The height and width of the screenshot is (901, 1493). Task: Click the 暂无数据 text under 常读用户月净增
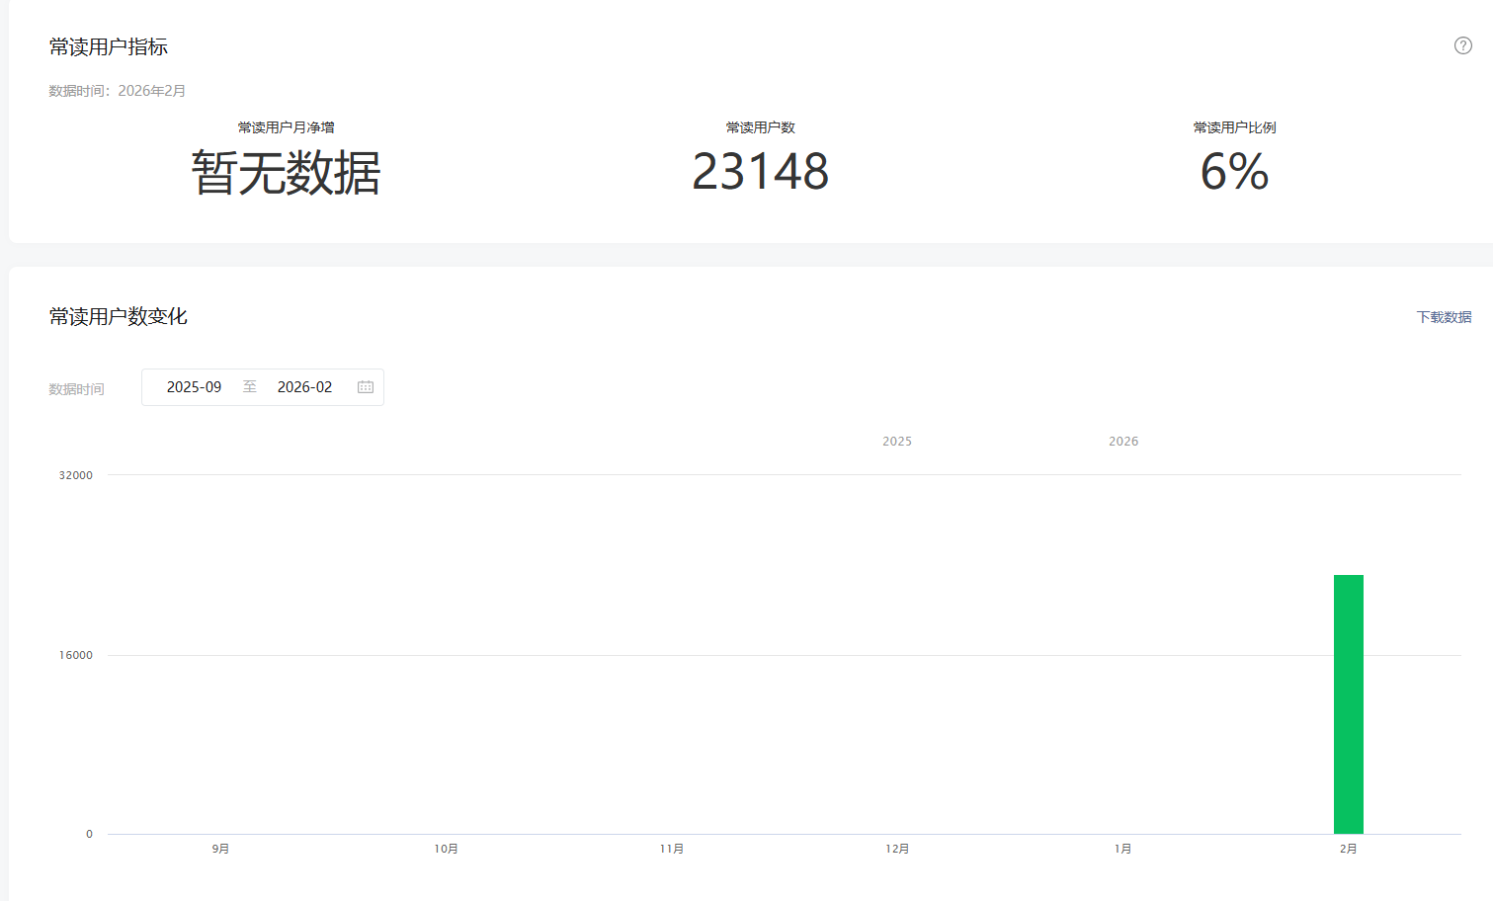[286, 173]
